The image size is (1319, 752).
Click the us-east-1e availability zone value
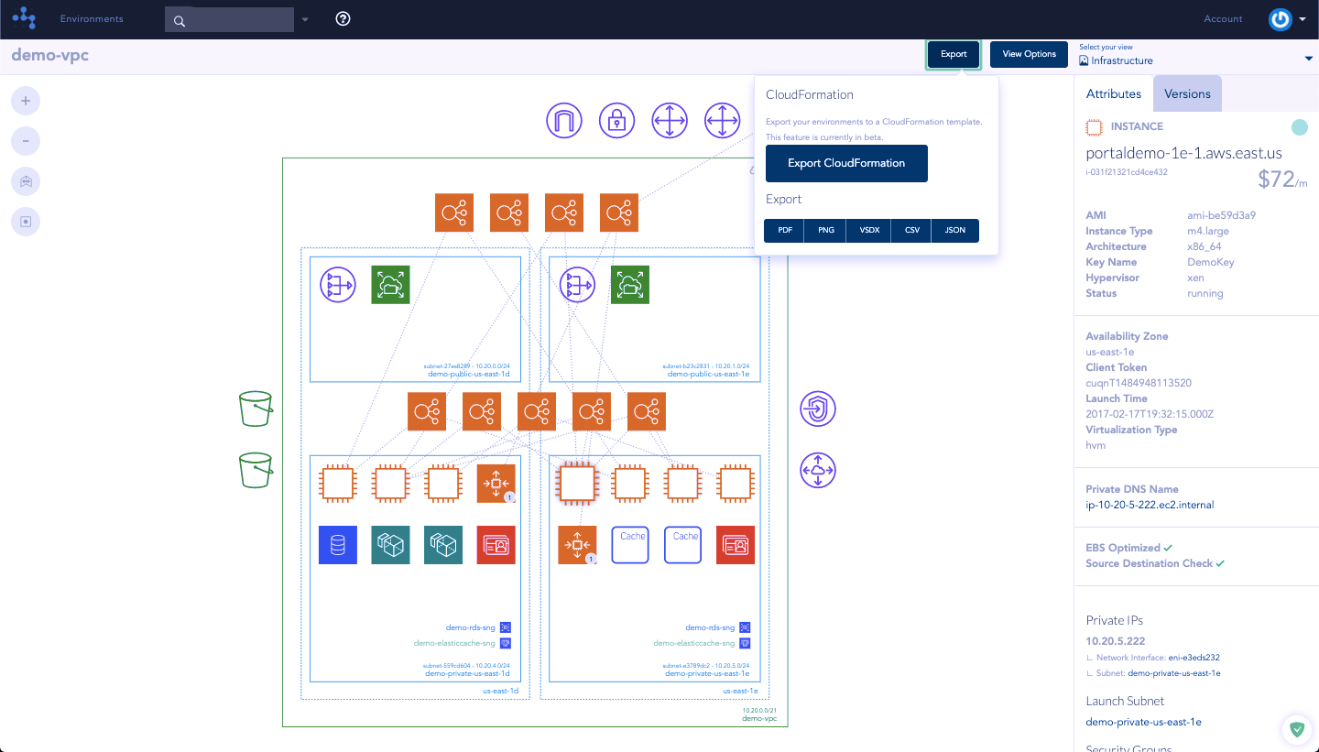click(1110, 353)
